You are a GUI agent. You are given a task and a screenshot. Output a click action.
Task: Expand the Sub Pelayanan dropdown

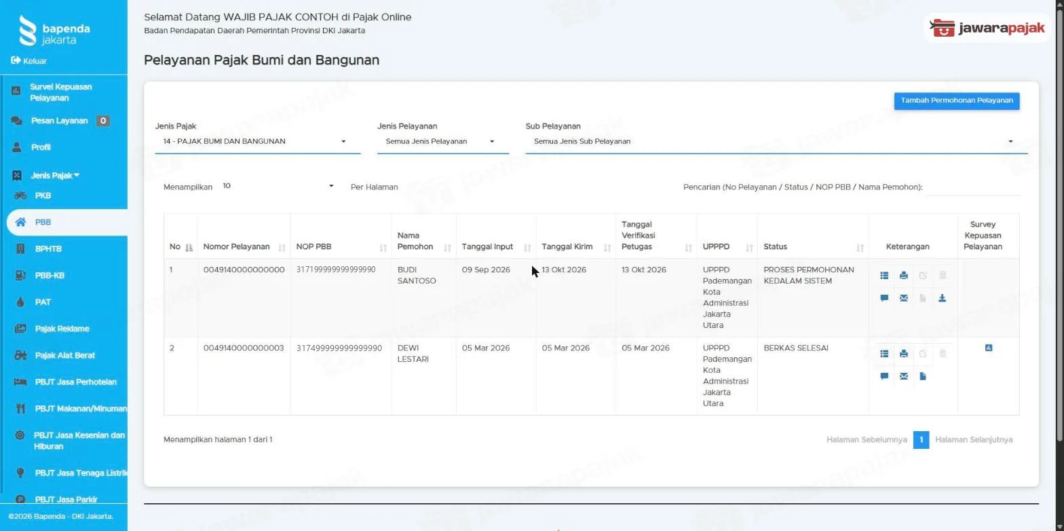click(x=776, y=142)
